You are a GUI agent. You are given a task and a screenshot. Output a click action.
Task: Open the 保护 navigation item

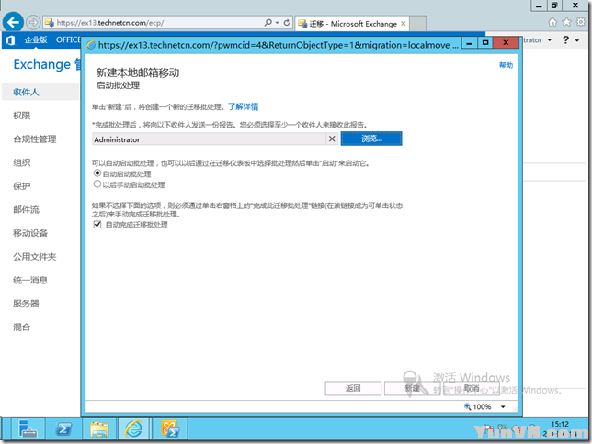21,186
